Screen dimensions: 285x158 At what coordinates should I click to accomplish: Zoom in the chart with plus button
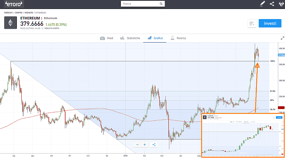point(145,145)
